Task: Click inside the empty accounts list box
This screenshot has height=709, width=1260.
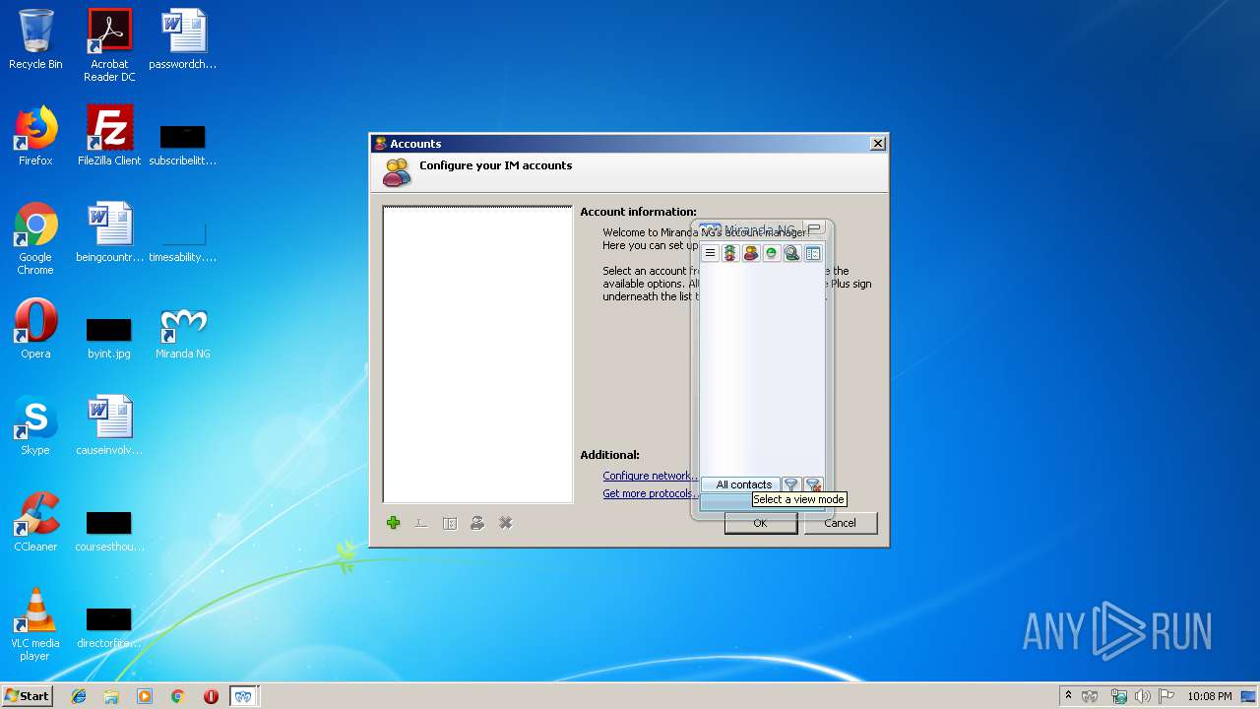Action: [x=477, y=354]
